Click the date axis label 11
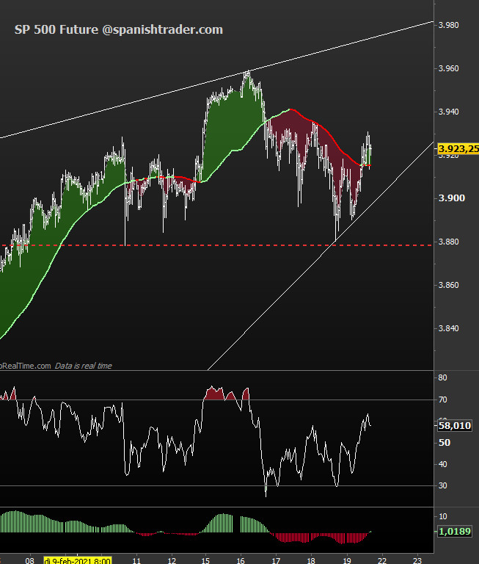479x564 pixels. (136, 560)
